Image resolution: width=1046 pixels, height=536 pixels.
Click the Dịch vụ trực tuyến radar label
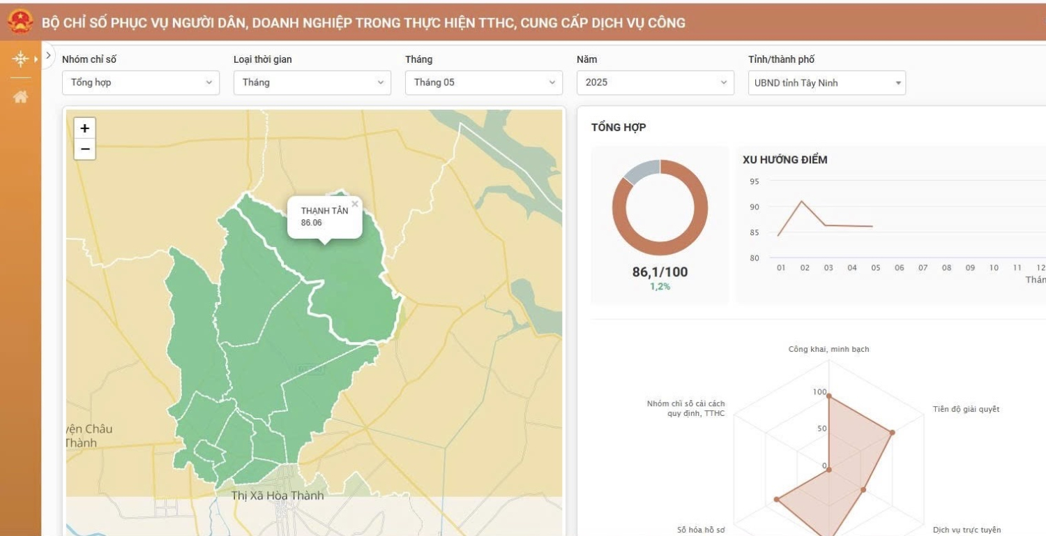tap(967, 530)
